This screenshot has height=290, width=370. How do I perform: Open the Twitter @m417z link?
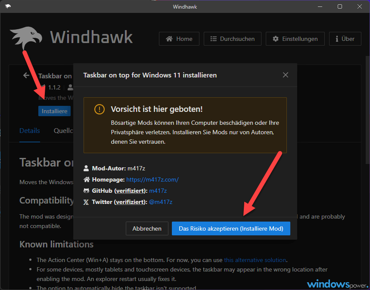[x=161, y=202]
